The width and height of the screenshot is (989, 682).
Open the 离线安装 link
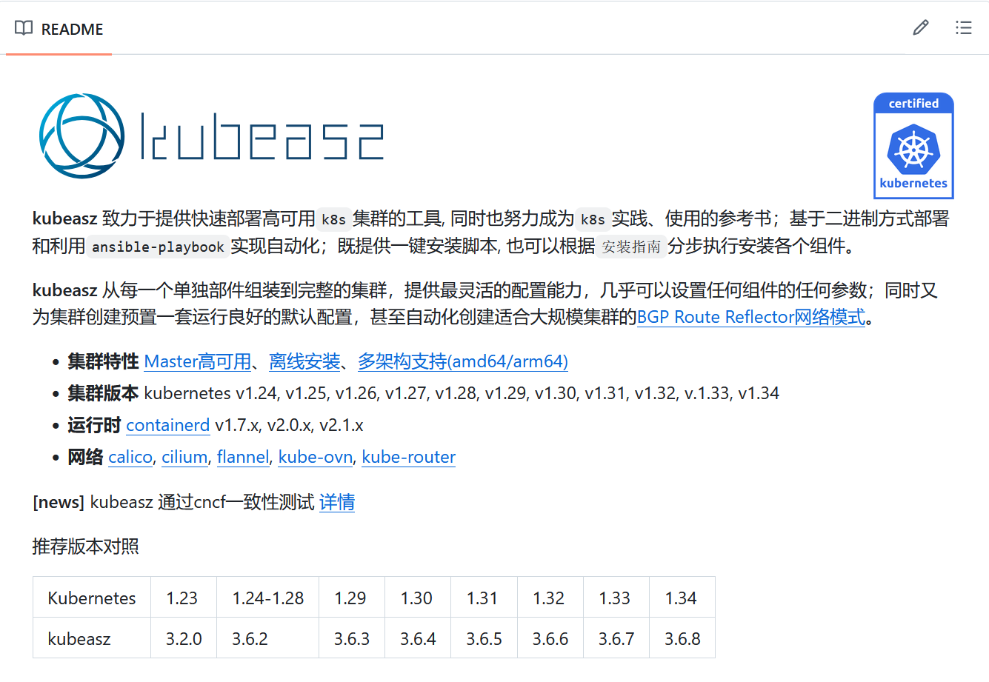304,361
